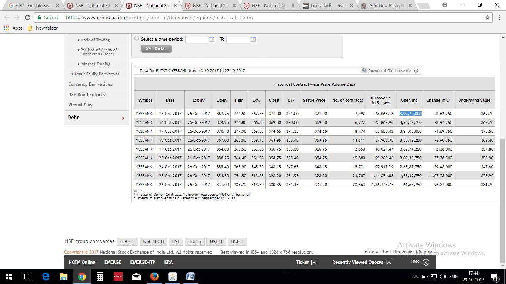506x284 pixels.
Task: Open Edge browser from taskbar
Action: [x=46, y=277]
